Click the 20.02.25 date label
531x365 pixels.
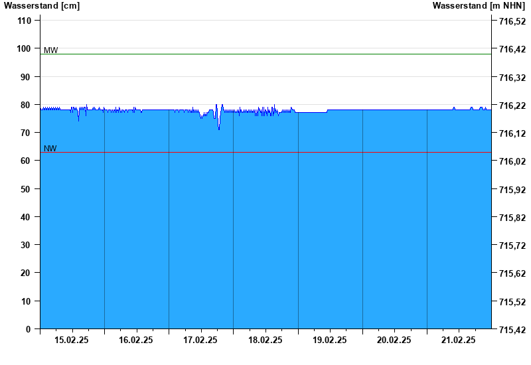[x=394, y=340]
